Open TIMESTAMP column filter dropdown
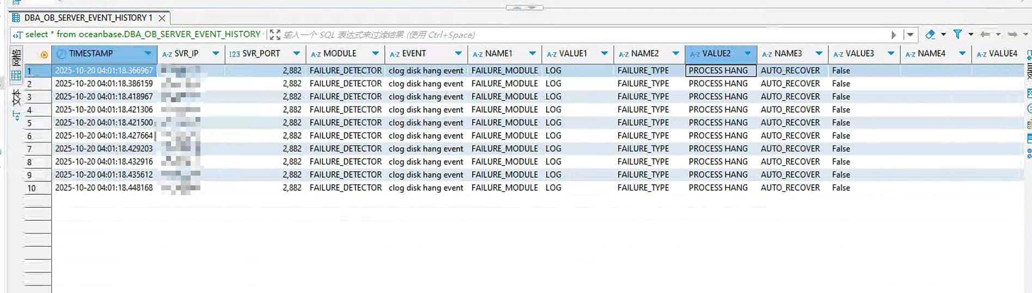The height and width of the screenshot is (293, 1032). (x=148, y=53)
